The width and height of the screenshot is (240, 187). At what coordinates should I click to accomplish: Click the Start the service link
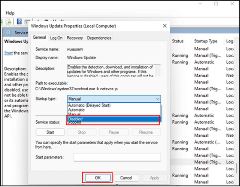(x=8, y=53)
